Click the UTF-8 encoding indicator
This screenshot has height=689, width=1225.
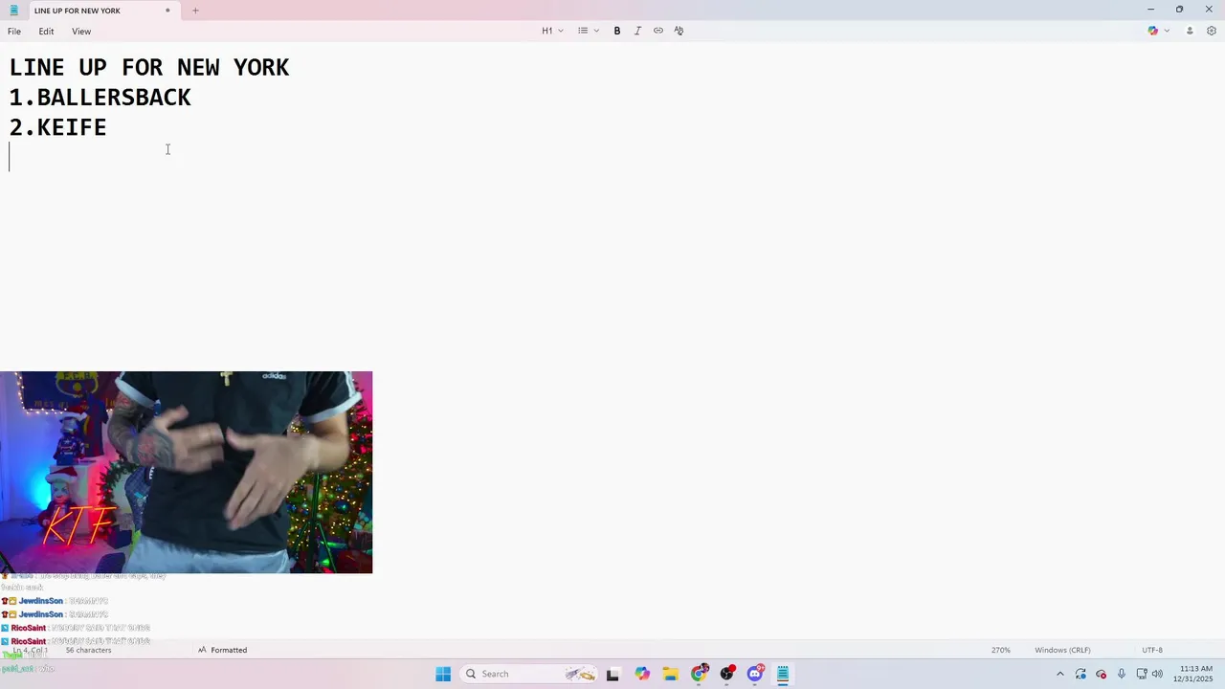[1152, 650]
